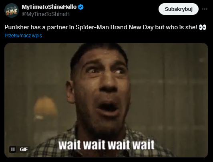Open MyTimeToShineHello display name link

tap(49, 7)
